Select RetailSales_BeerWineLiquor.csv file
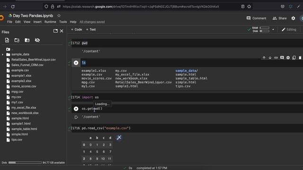Screen dimensions: 303x170 coord(34,60)
